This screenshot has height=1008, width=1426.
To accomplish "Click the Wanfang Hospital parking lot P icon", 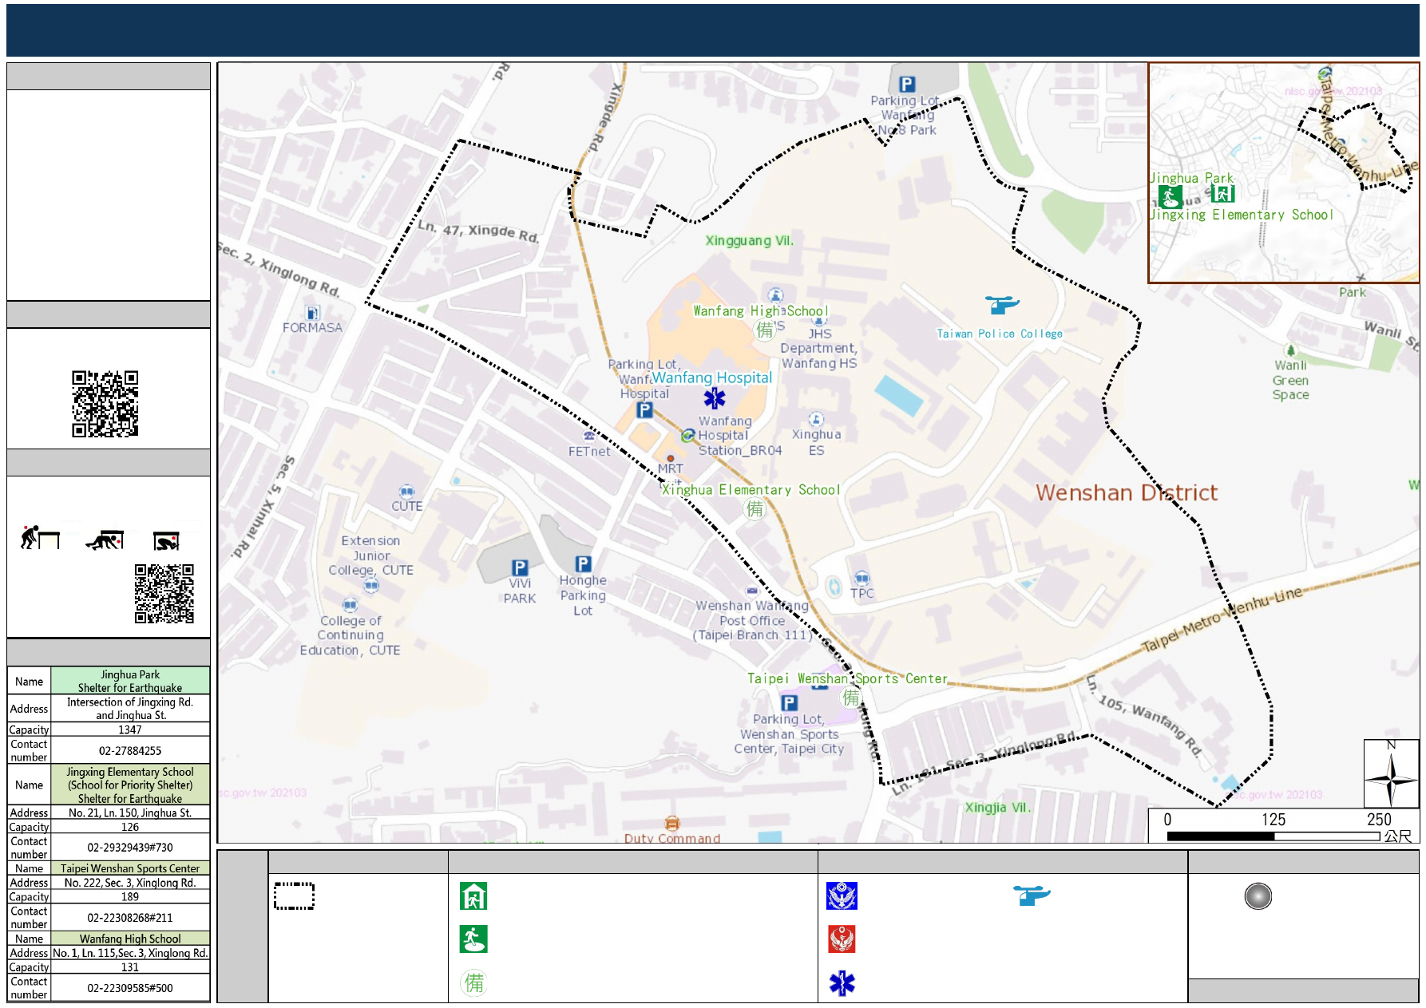I will tap(644, 410).
